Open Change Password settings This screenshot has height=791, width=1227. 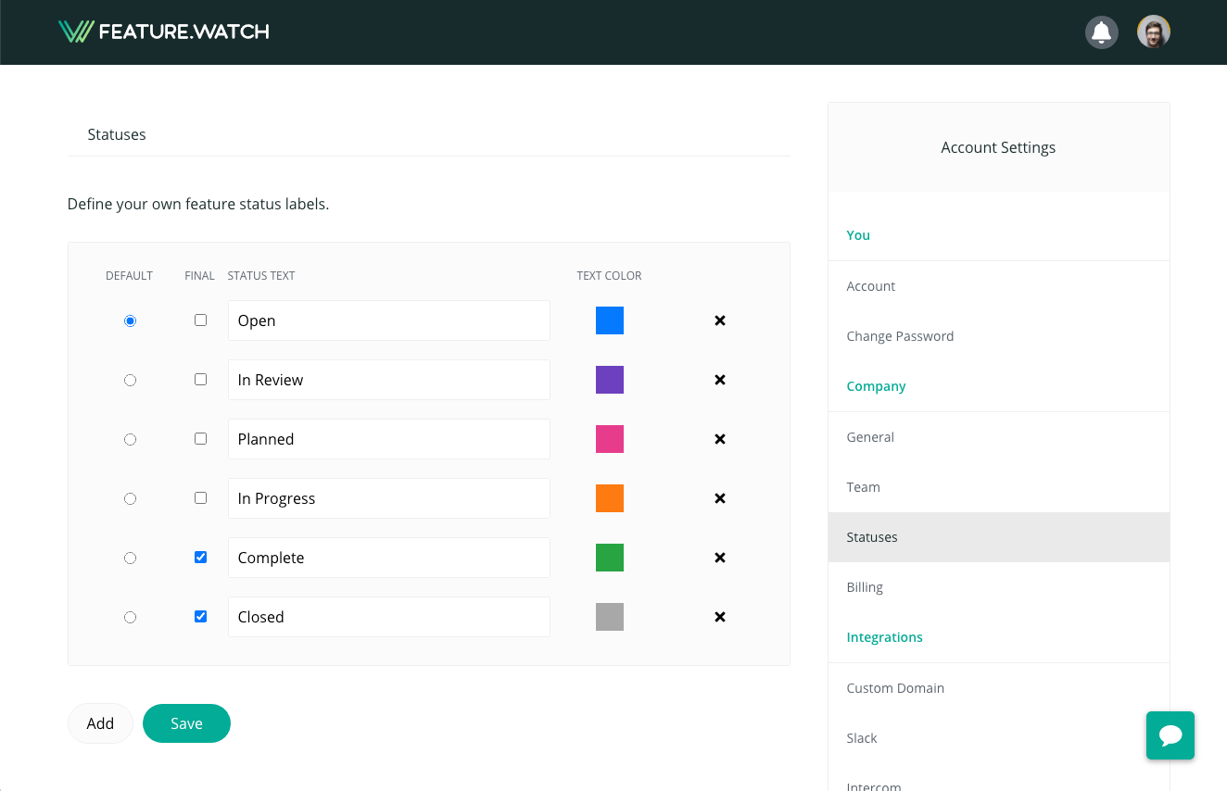click(x=899, y=336)
